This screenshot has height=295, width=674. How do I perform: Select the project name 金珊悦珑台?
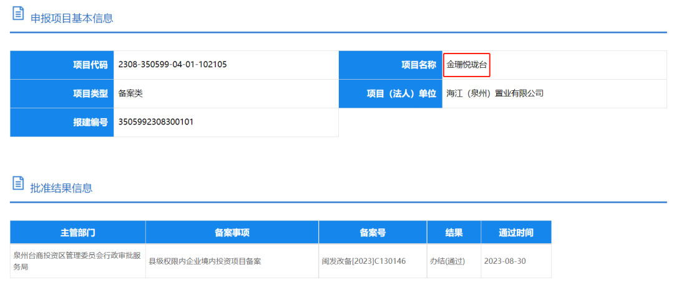[467, 65]
